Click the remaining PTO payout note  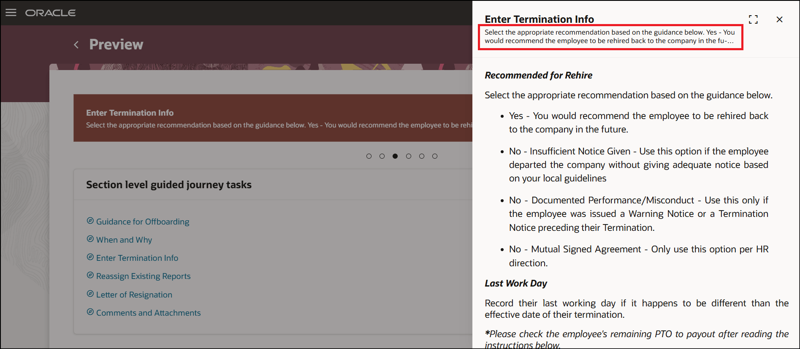[637, 339]
